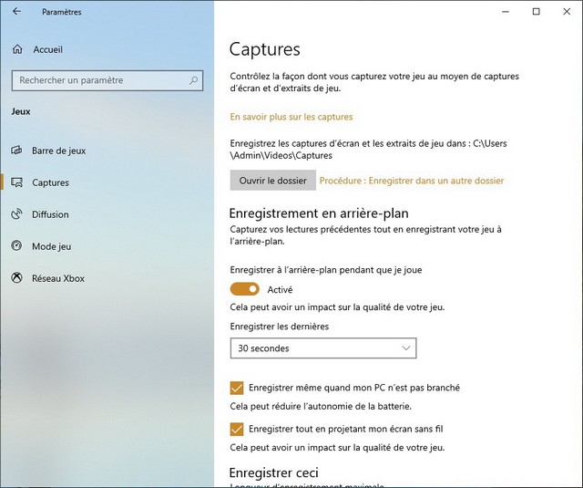
Task: Follow the Enregistrer dans un autre dossier link
Action: tap(412, 181)
